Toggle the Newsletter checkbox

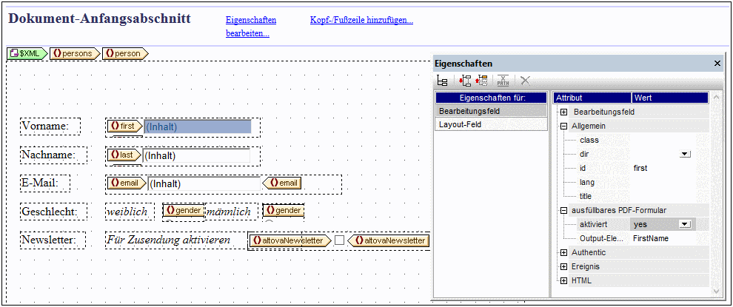339,240
